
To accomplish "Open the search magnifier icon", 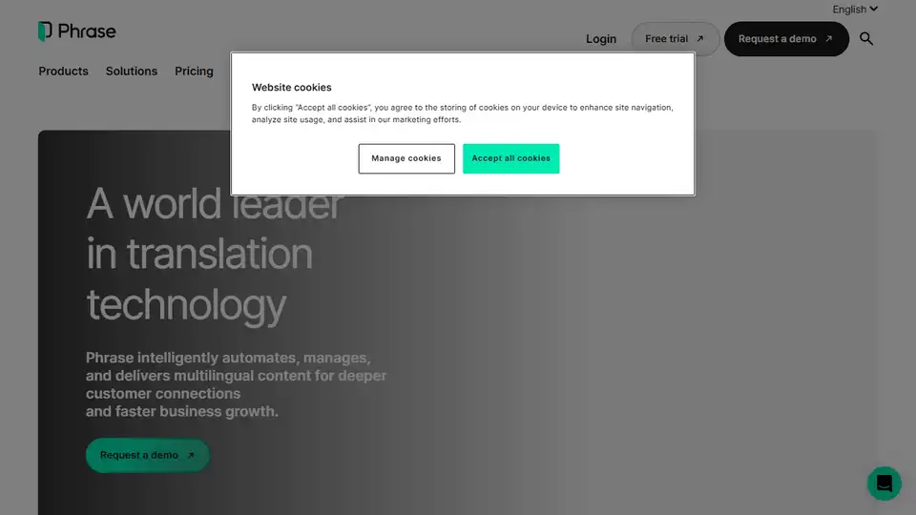I will coord(866,39).
